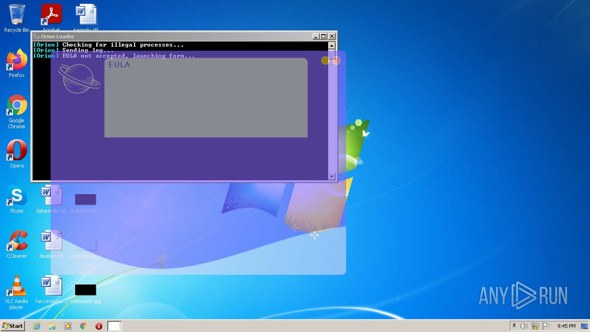590x332 pixels.
Task: Launch the Google Chrome desktop shortcut
Action: [17, 111]
